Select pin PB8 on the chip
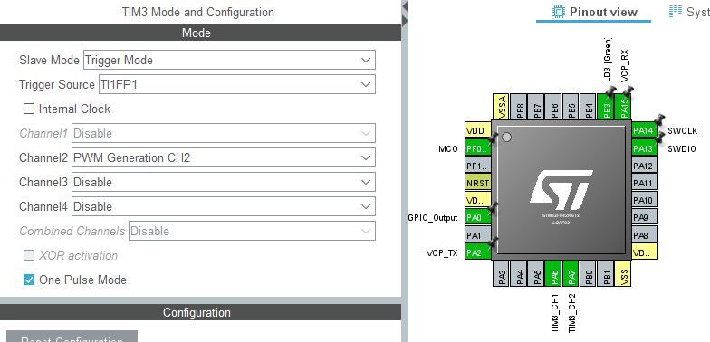 [519, 107]
